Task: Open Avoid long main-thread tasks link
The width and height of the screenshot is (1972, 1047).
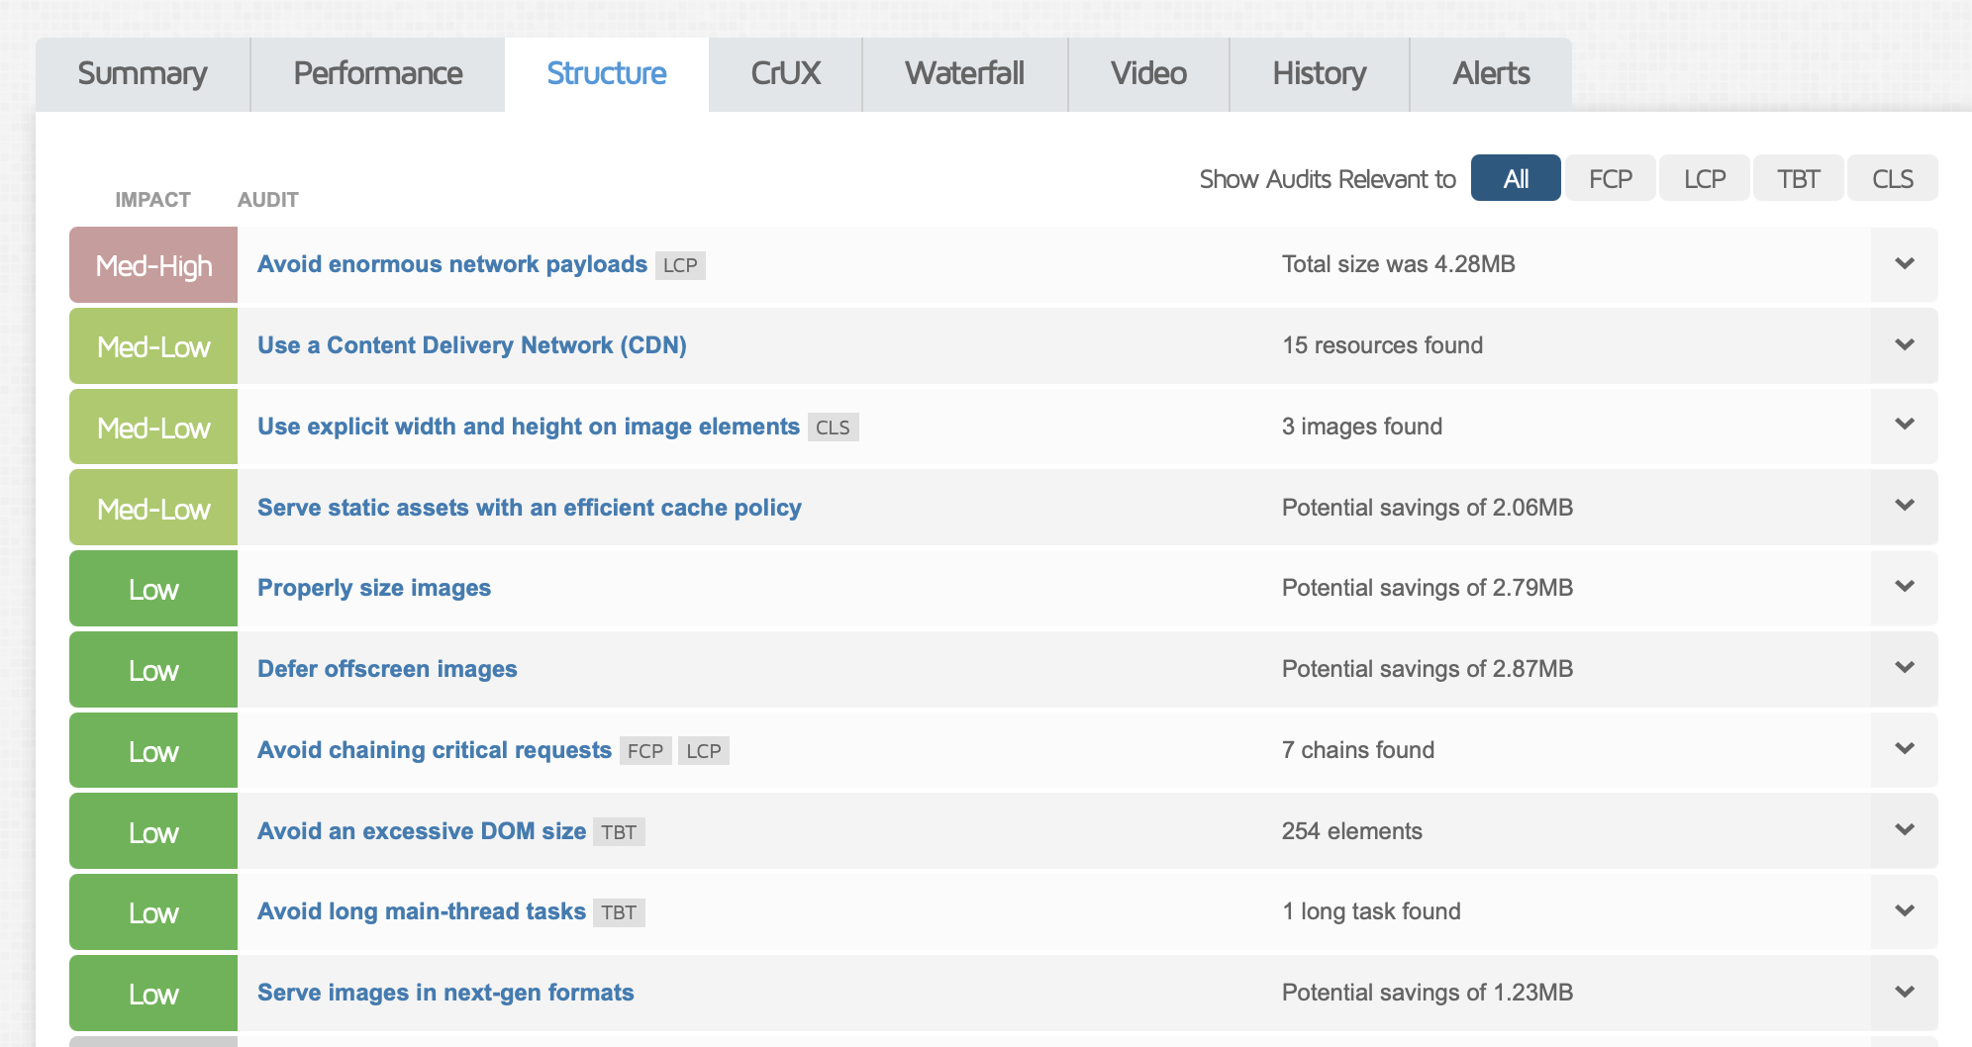Action: pos(422,911)
